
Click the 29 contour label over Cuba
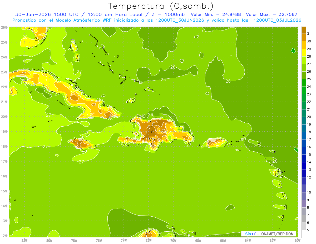[x=73, y=93]
